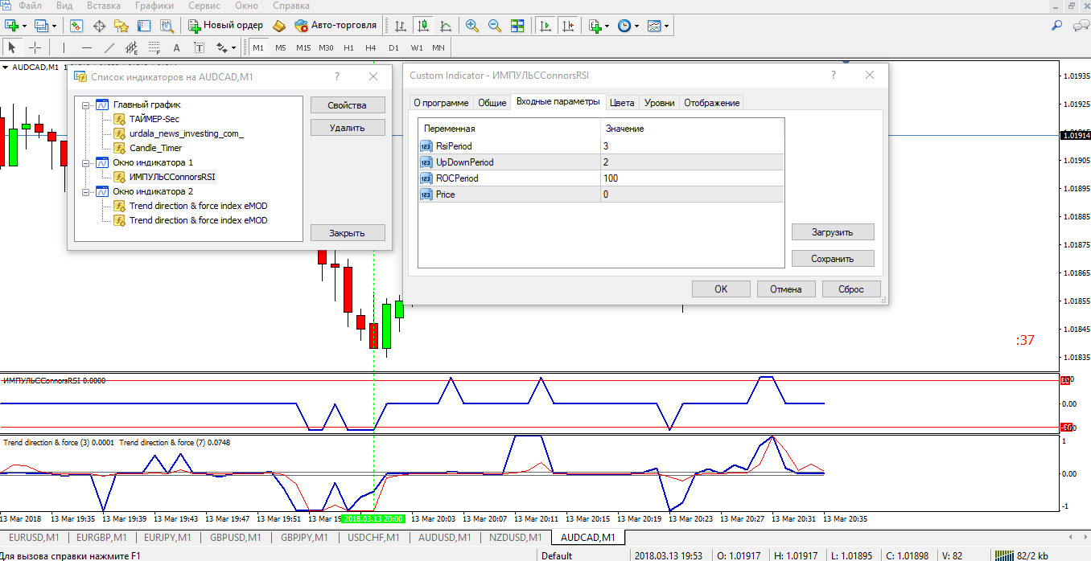Screen dimensions: 1091x561
Task: Open the Strategy Tester magnifier icon
Action: point(167,26)
